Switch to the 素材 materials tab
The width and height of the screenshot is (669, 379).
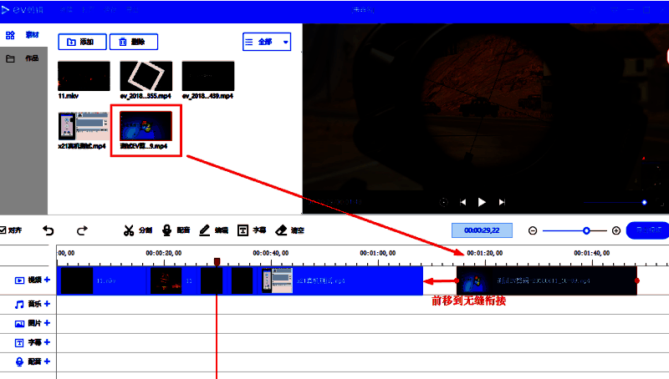pyautogui.click(x=23, y=36)
